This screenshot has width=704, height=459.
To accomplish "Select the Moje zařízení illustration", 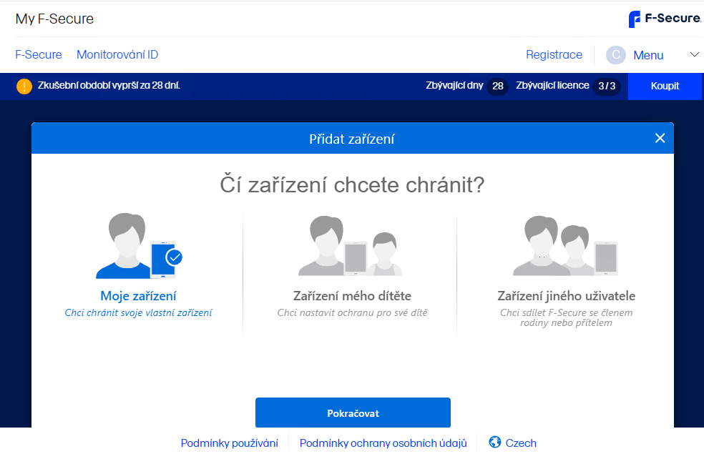I will (x=140, y=246).
